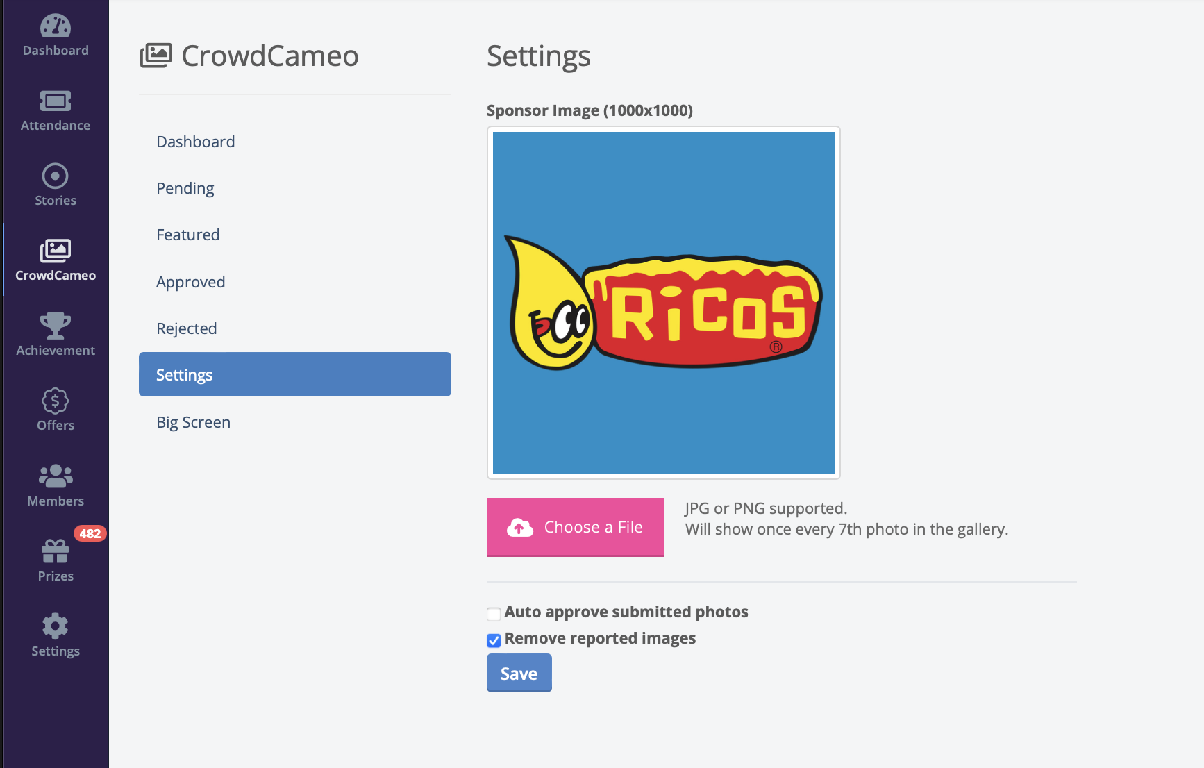Screen dimensions: 1204x768
Task: Click the Ricos sponsor image preview
Action: click(x=664, y=303)
